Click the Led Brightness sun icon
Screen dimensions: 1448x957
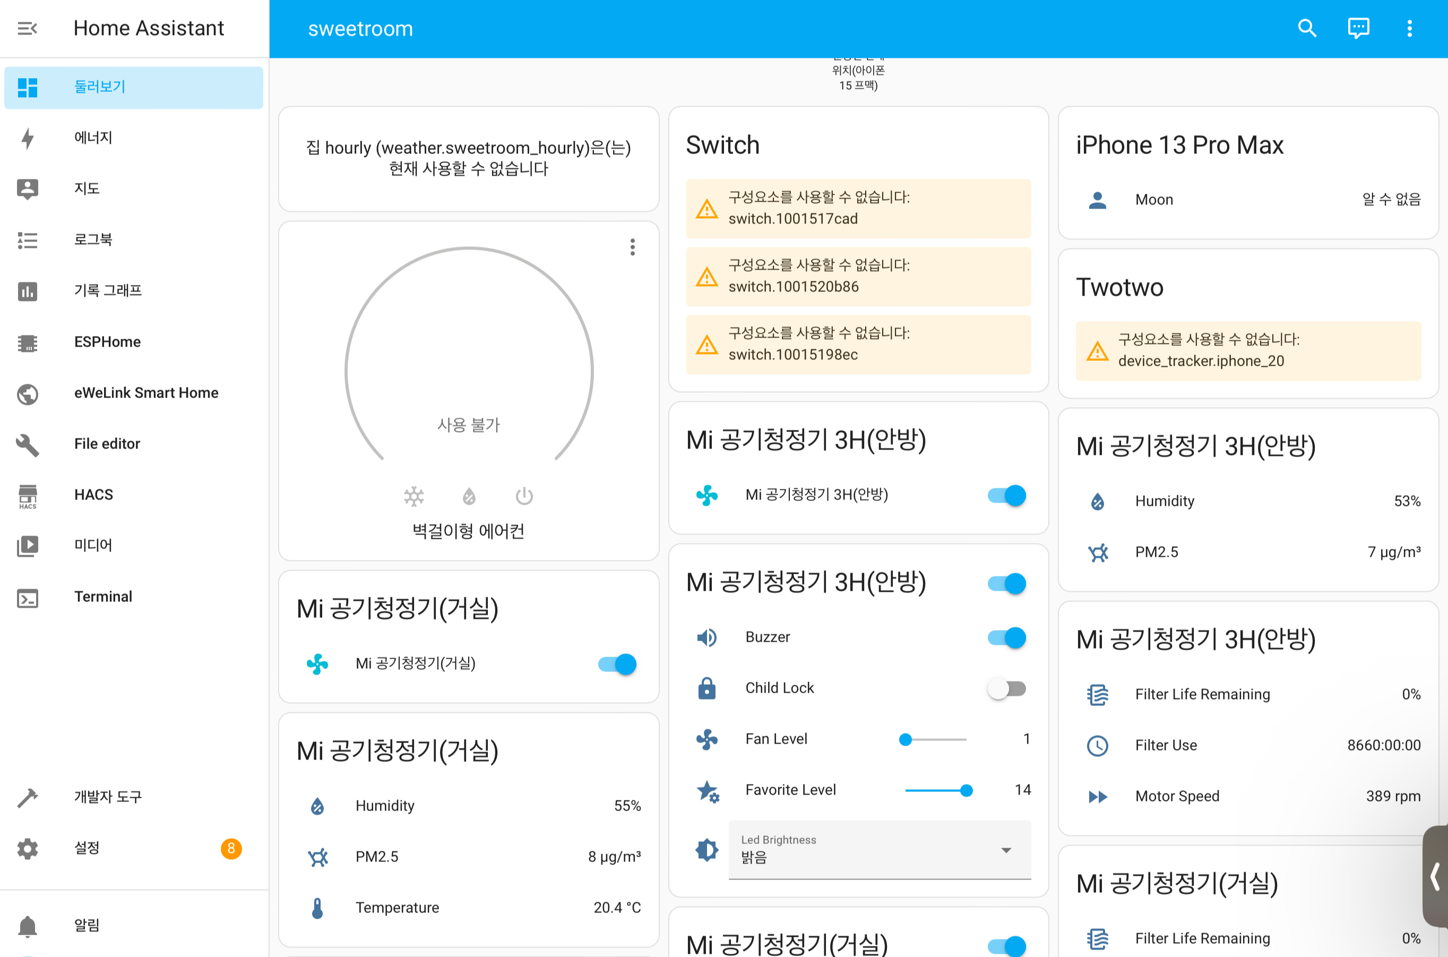tap(706, 850)
